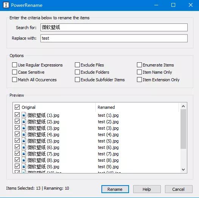Select file name 微软壁纸 (4).jpg
This screenshot has height=198, width=199.
point(44,135)
